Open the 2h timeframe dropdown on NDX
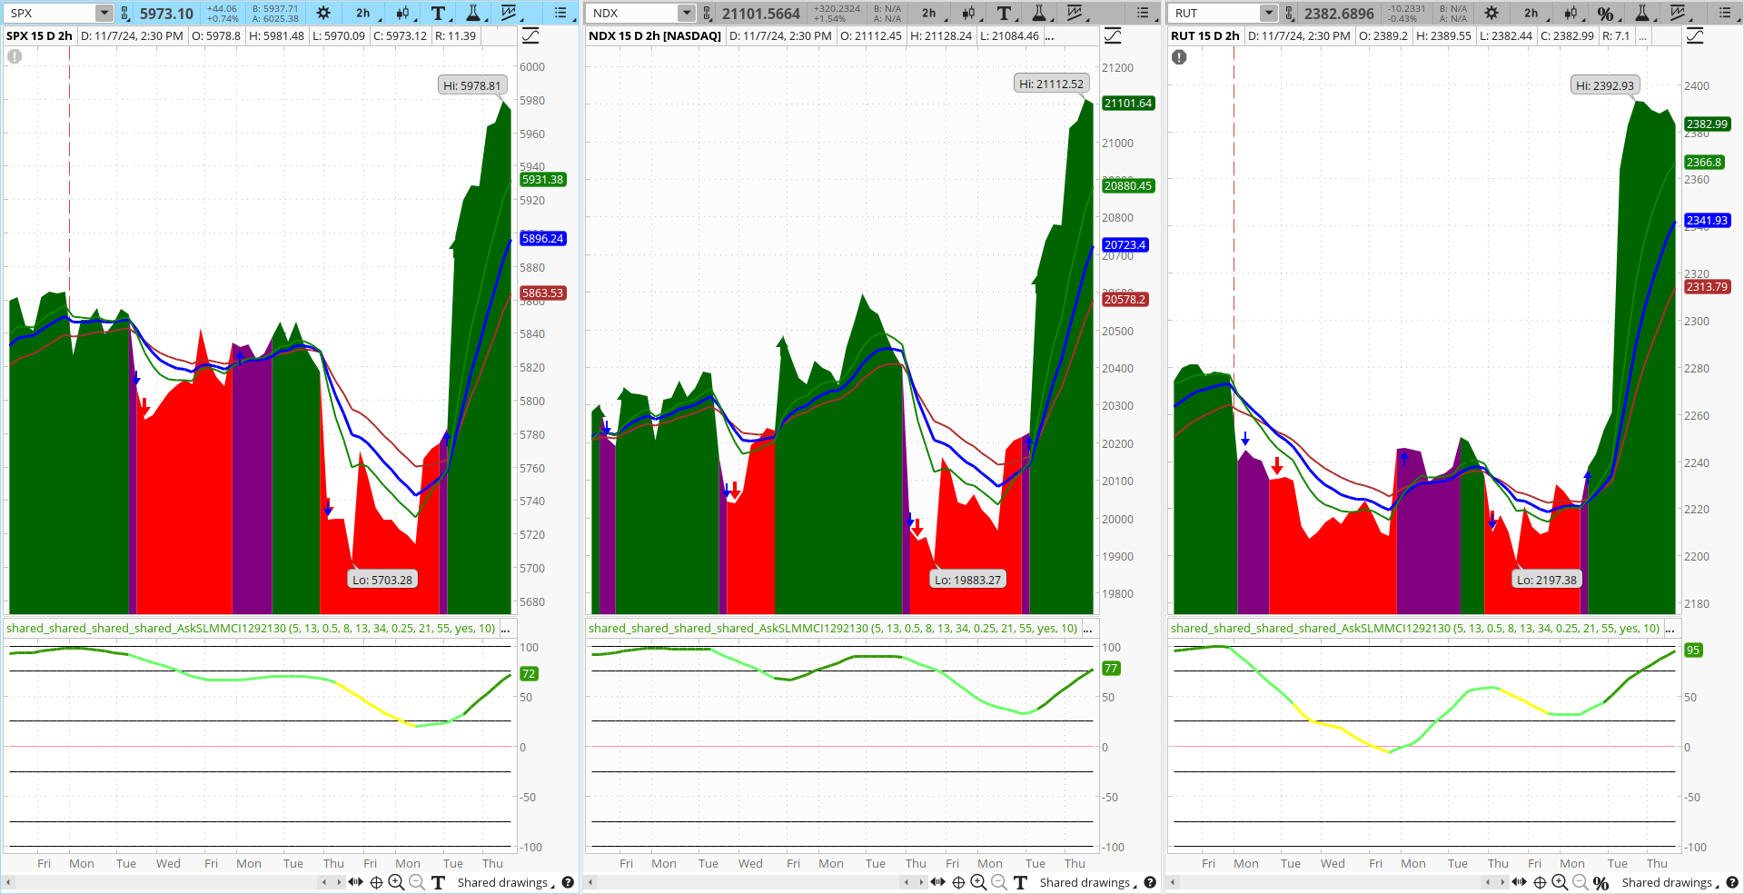 coord(928,14)
